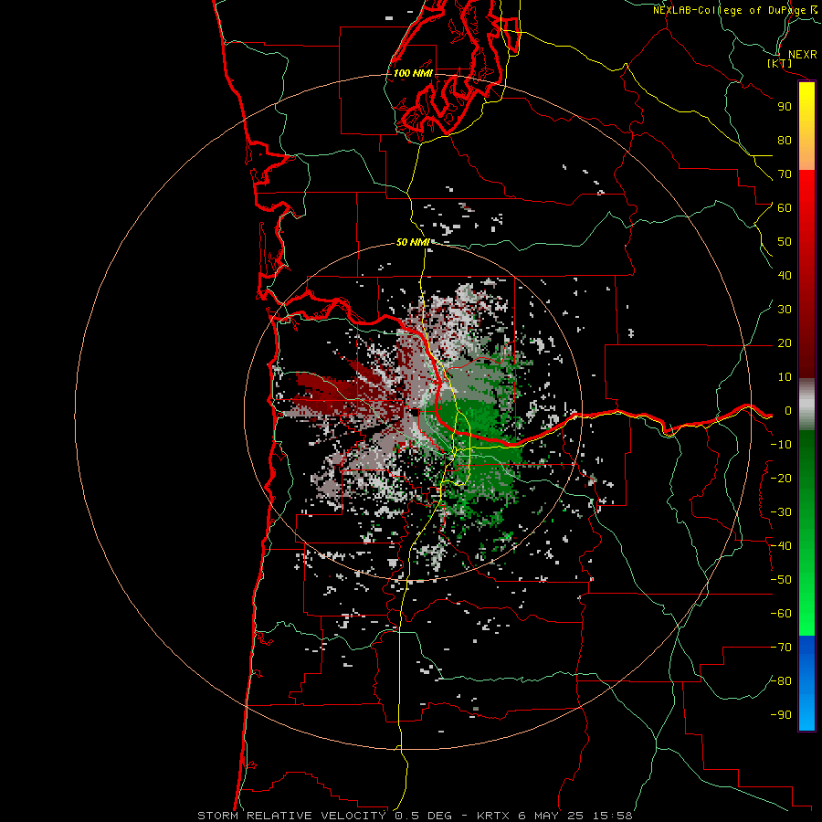Click the 30 label on the velocity scale
Screen dimensions: 822x822
coord(785,310)
